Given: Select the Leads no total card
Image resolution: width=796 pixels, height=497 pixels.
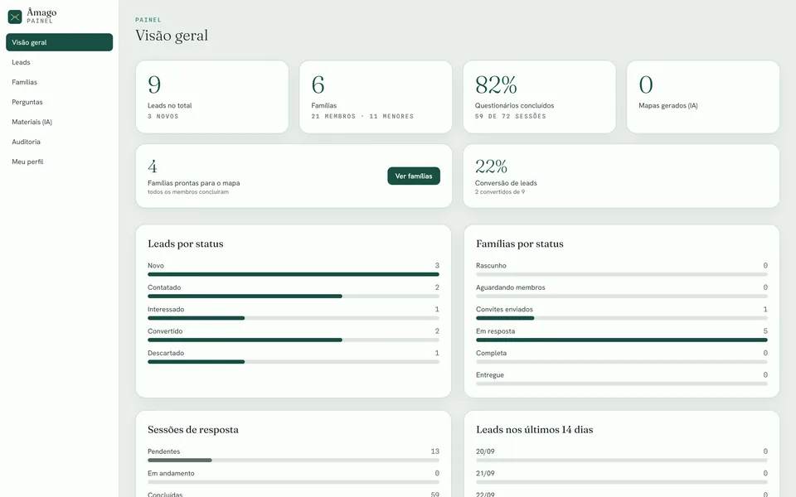Looking at the screenshot, I should pyautogui.click(x=212, y=97).
